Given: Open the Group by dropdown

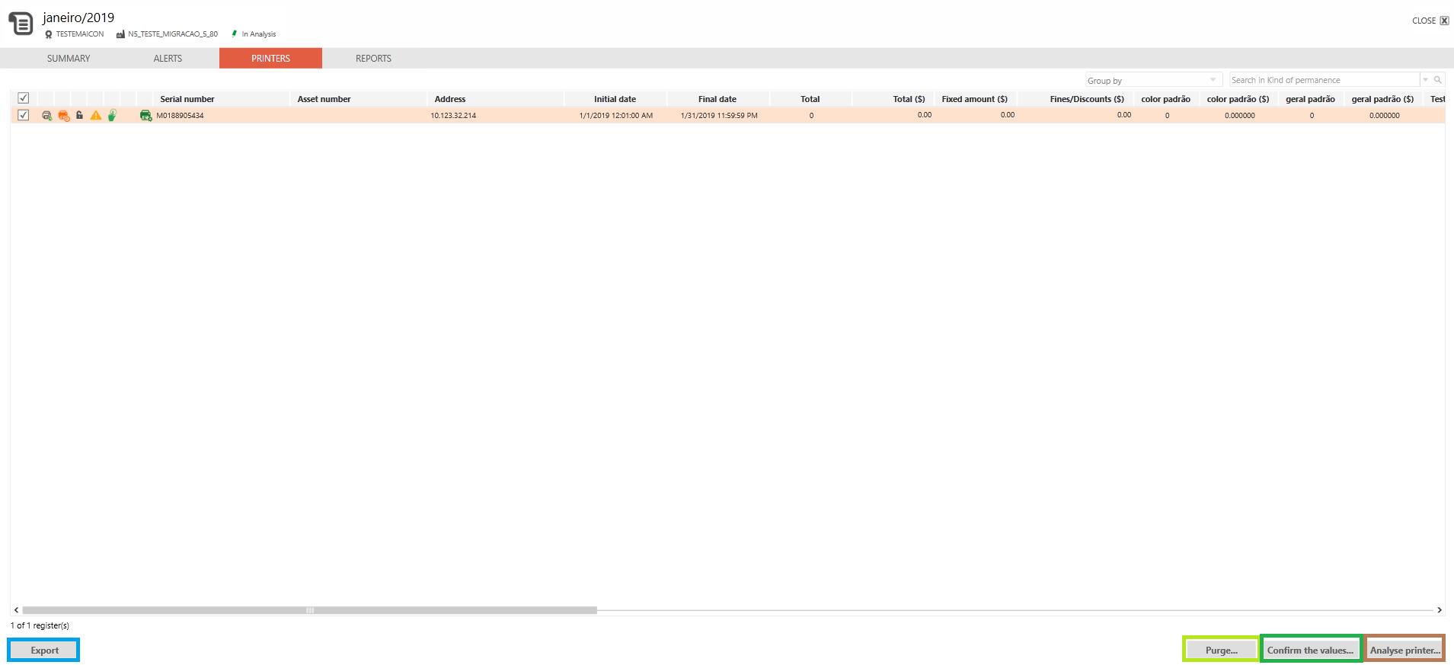Looking at the screenshot, I should (1154, 80).
